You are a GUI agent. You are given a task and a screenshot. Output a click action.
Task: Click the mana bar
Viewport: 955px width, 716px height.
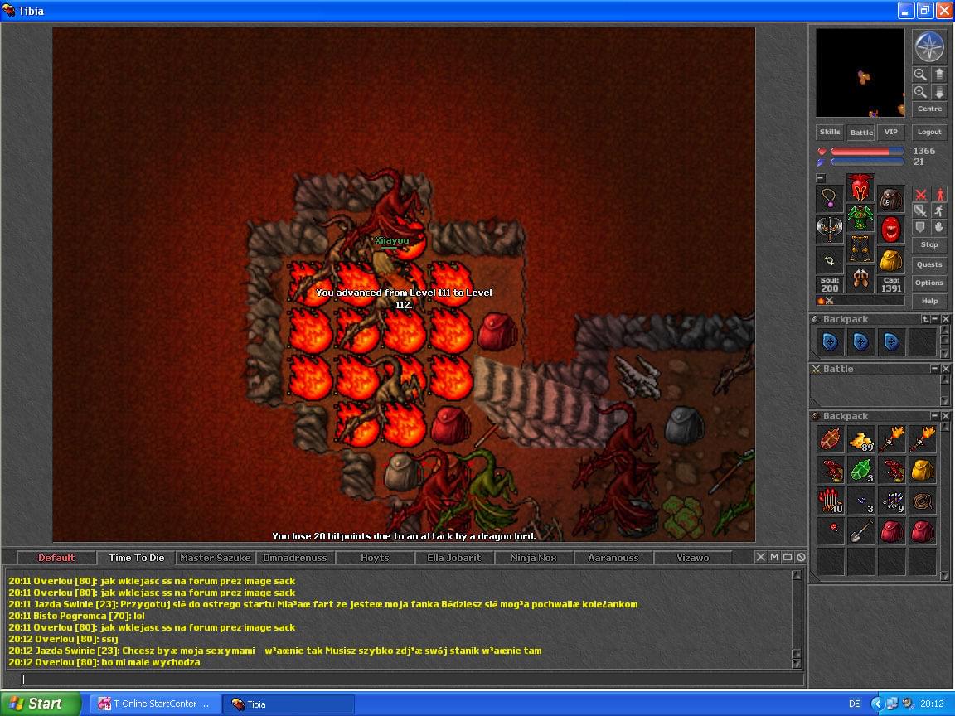pyautogui.click(x=867, y=162)
